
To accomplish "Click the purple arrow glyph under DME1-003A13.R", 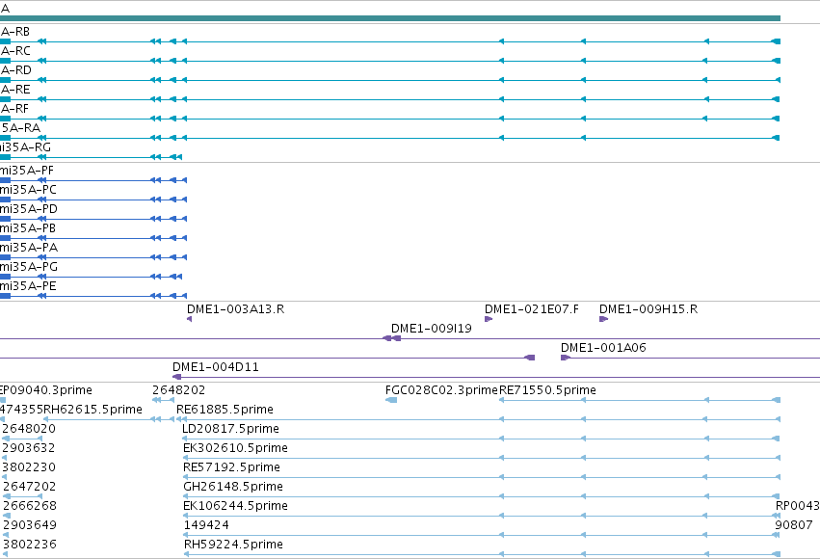I will pos(189,319).
